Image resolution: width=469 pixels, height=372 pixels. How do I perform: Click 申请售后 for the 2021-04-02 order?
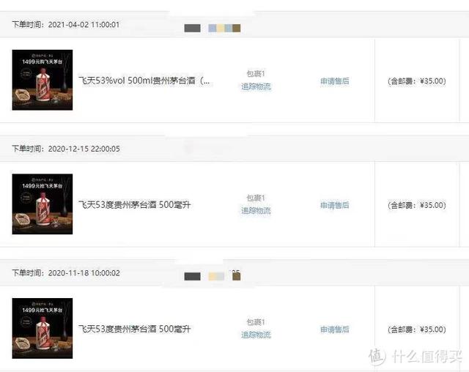[335, 81]
